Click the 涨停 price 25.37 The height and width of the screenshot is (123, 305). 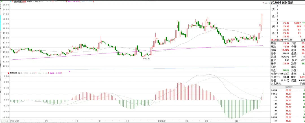click(286, 63)
